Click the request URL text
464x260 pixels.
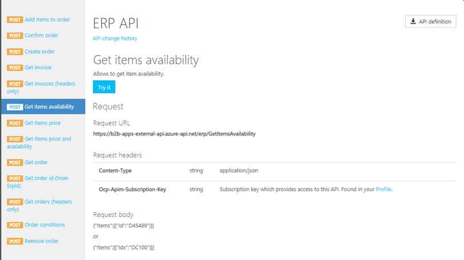pos(174,134)
